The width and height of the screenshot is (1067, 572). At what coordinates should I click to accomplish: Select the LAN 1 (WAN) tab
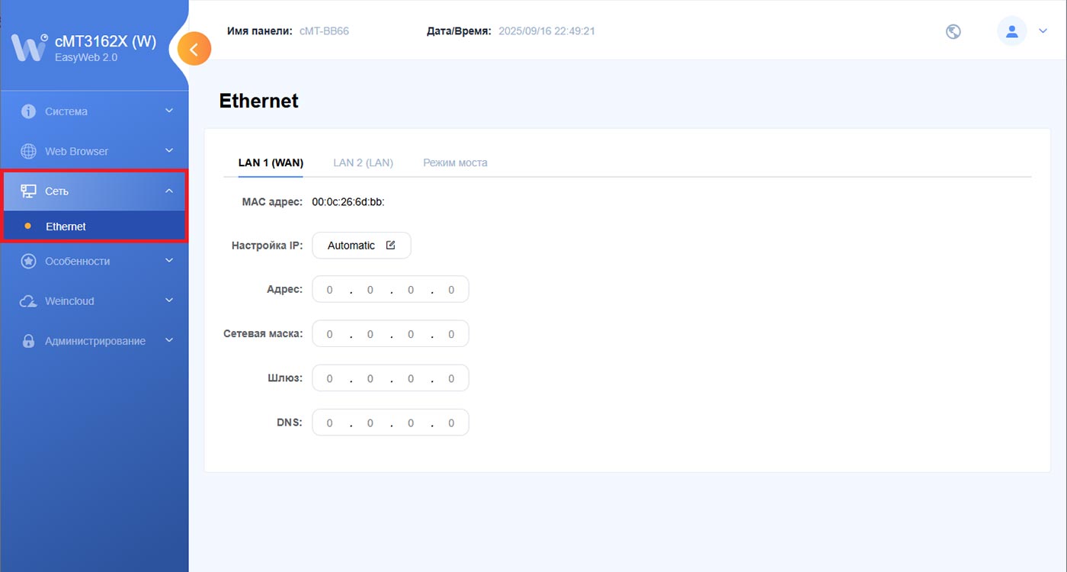(x=271, y=162)
